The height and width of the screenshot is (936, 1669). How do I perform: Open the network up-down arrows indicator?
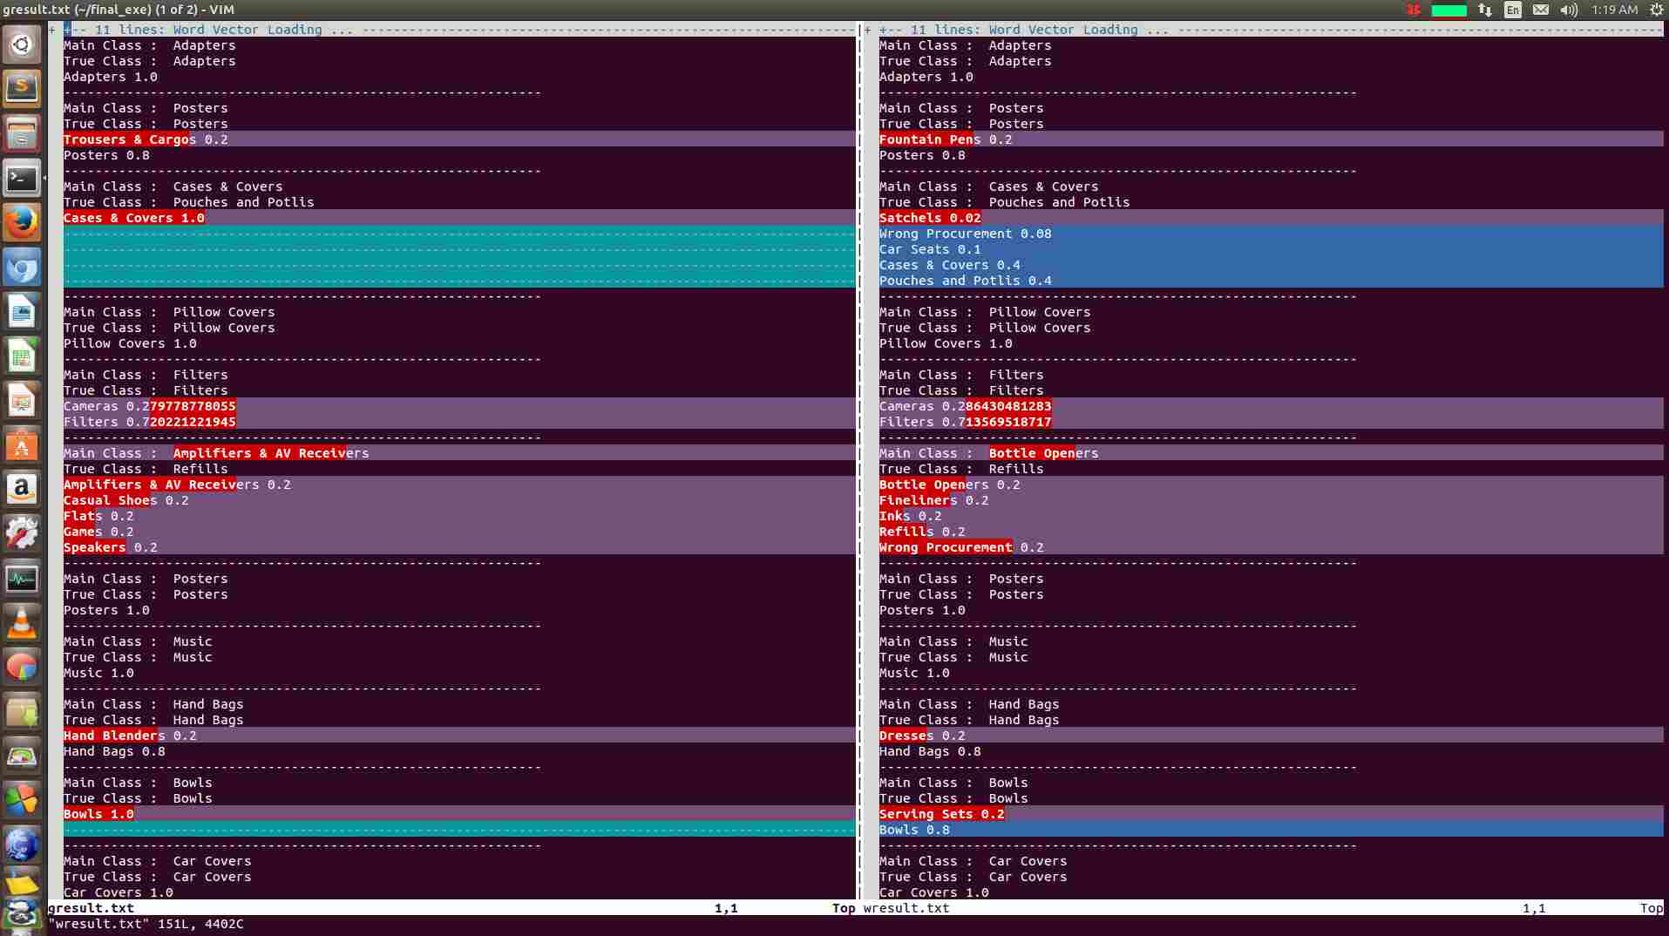pyautogui.click(x=1485, y=10)
